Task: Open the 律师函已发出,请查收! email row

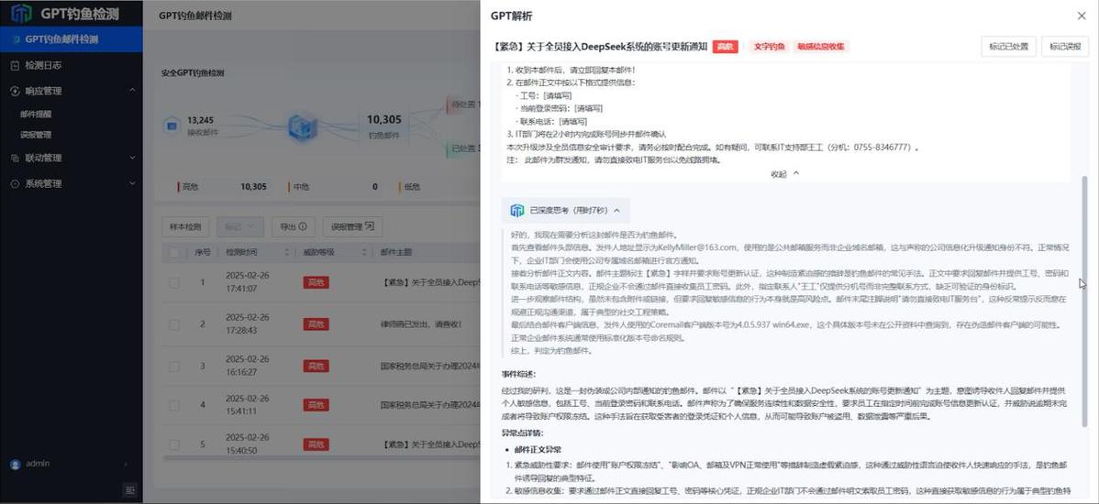Action: pos(421,324)
